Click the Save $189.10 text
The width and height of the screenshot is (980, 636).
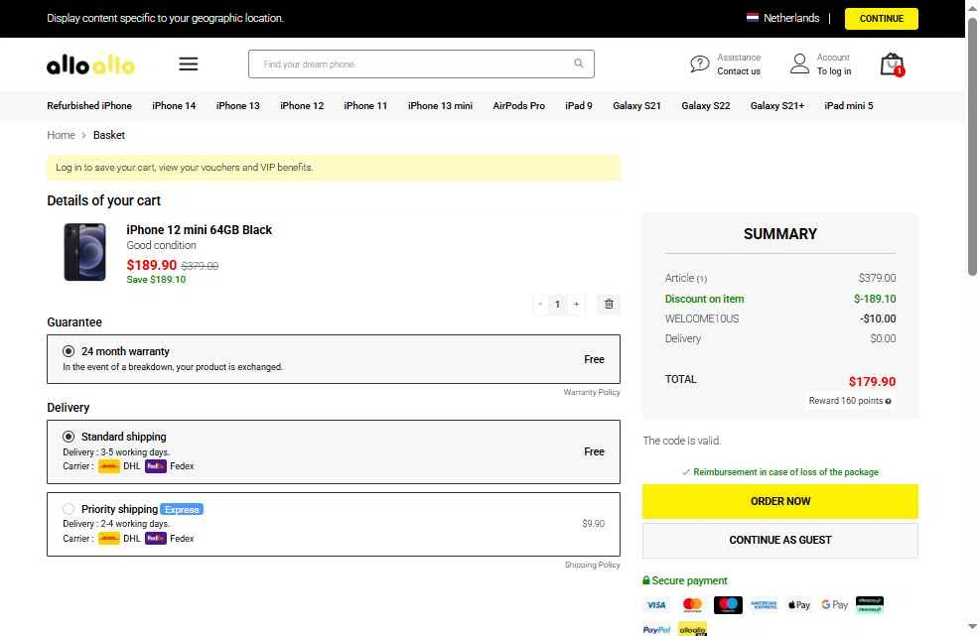(x=156, y=279)
